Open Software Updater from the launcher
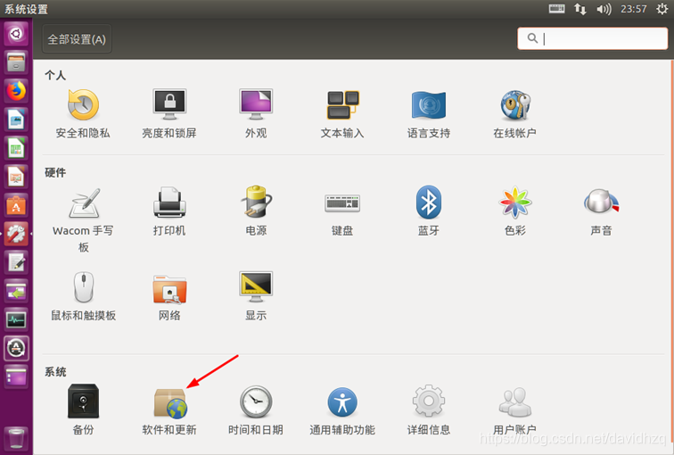 pos(16,348)
